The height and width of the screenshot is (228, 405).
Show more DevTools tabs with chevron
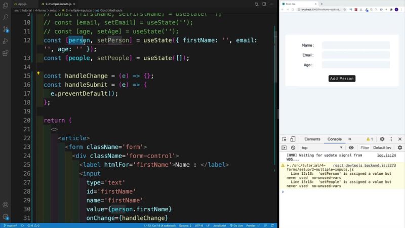pos(349,139)
